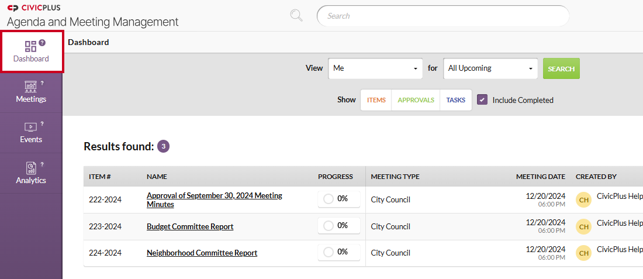Open the Dashboard sidebar icon

tap(31, 46)
